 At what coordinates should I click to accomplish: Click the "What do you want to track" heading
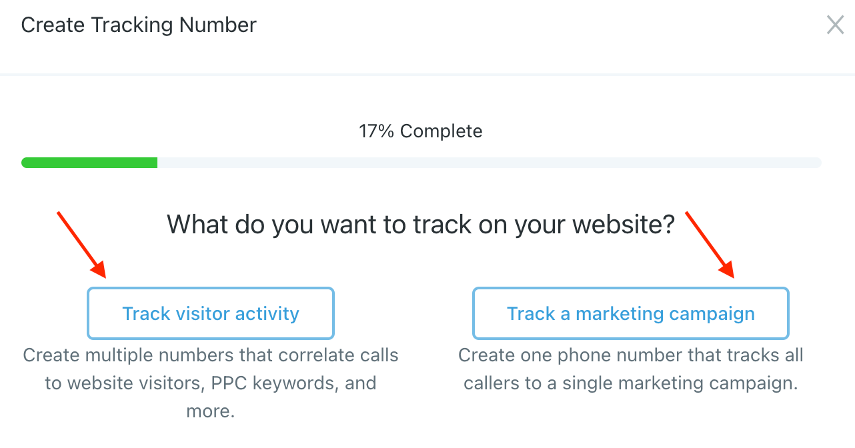420,225
